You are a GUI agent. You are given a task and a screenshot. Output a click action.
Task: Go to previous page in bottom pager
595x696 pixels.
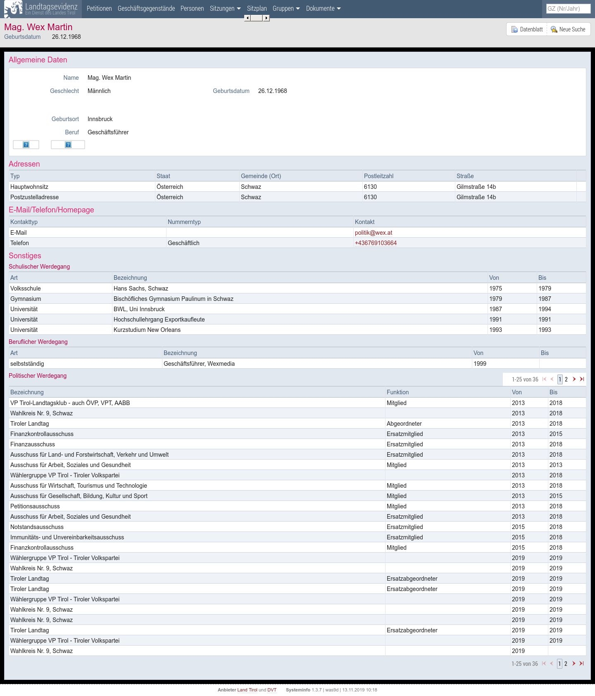click(x=552, y=663)
